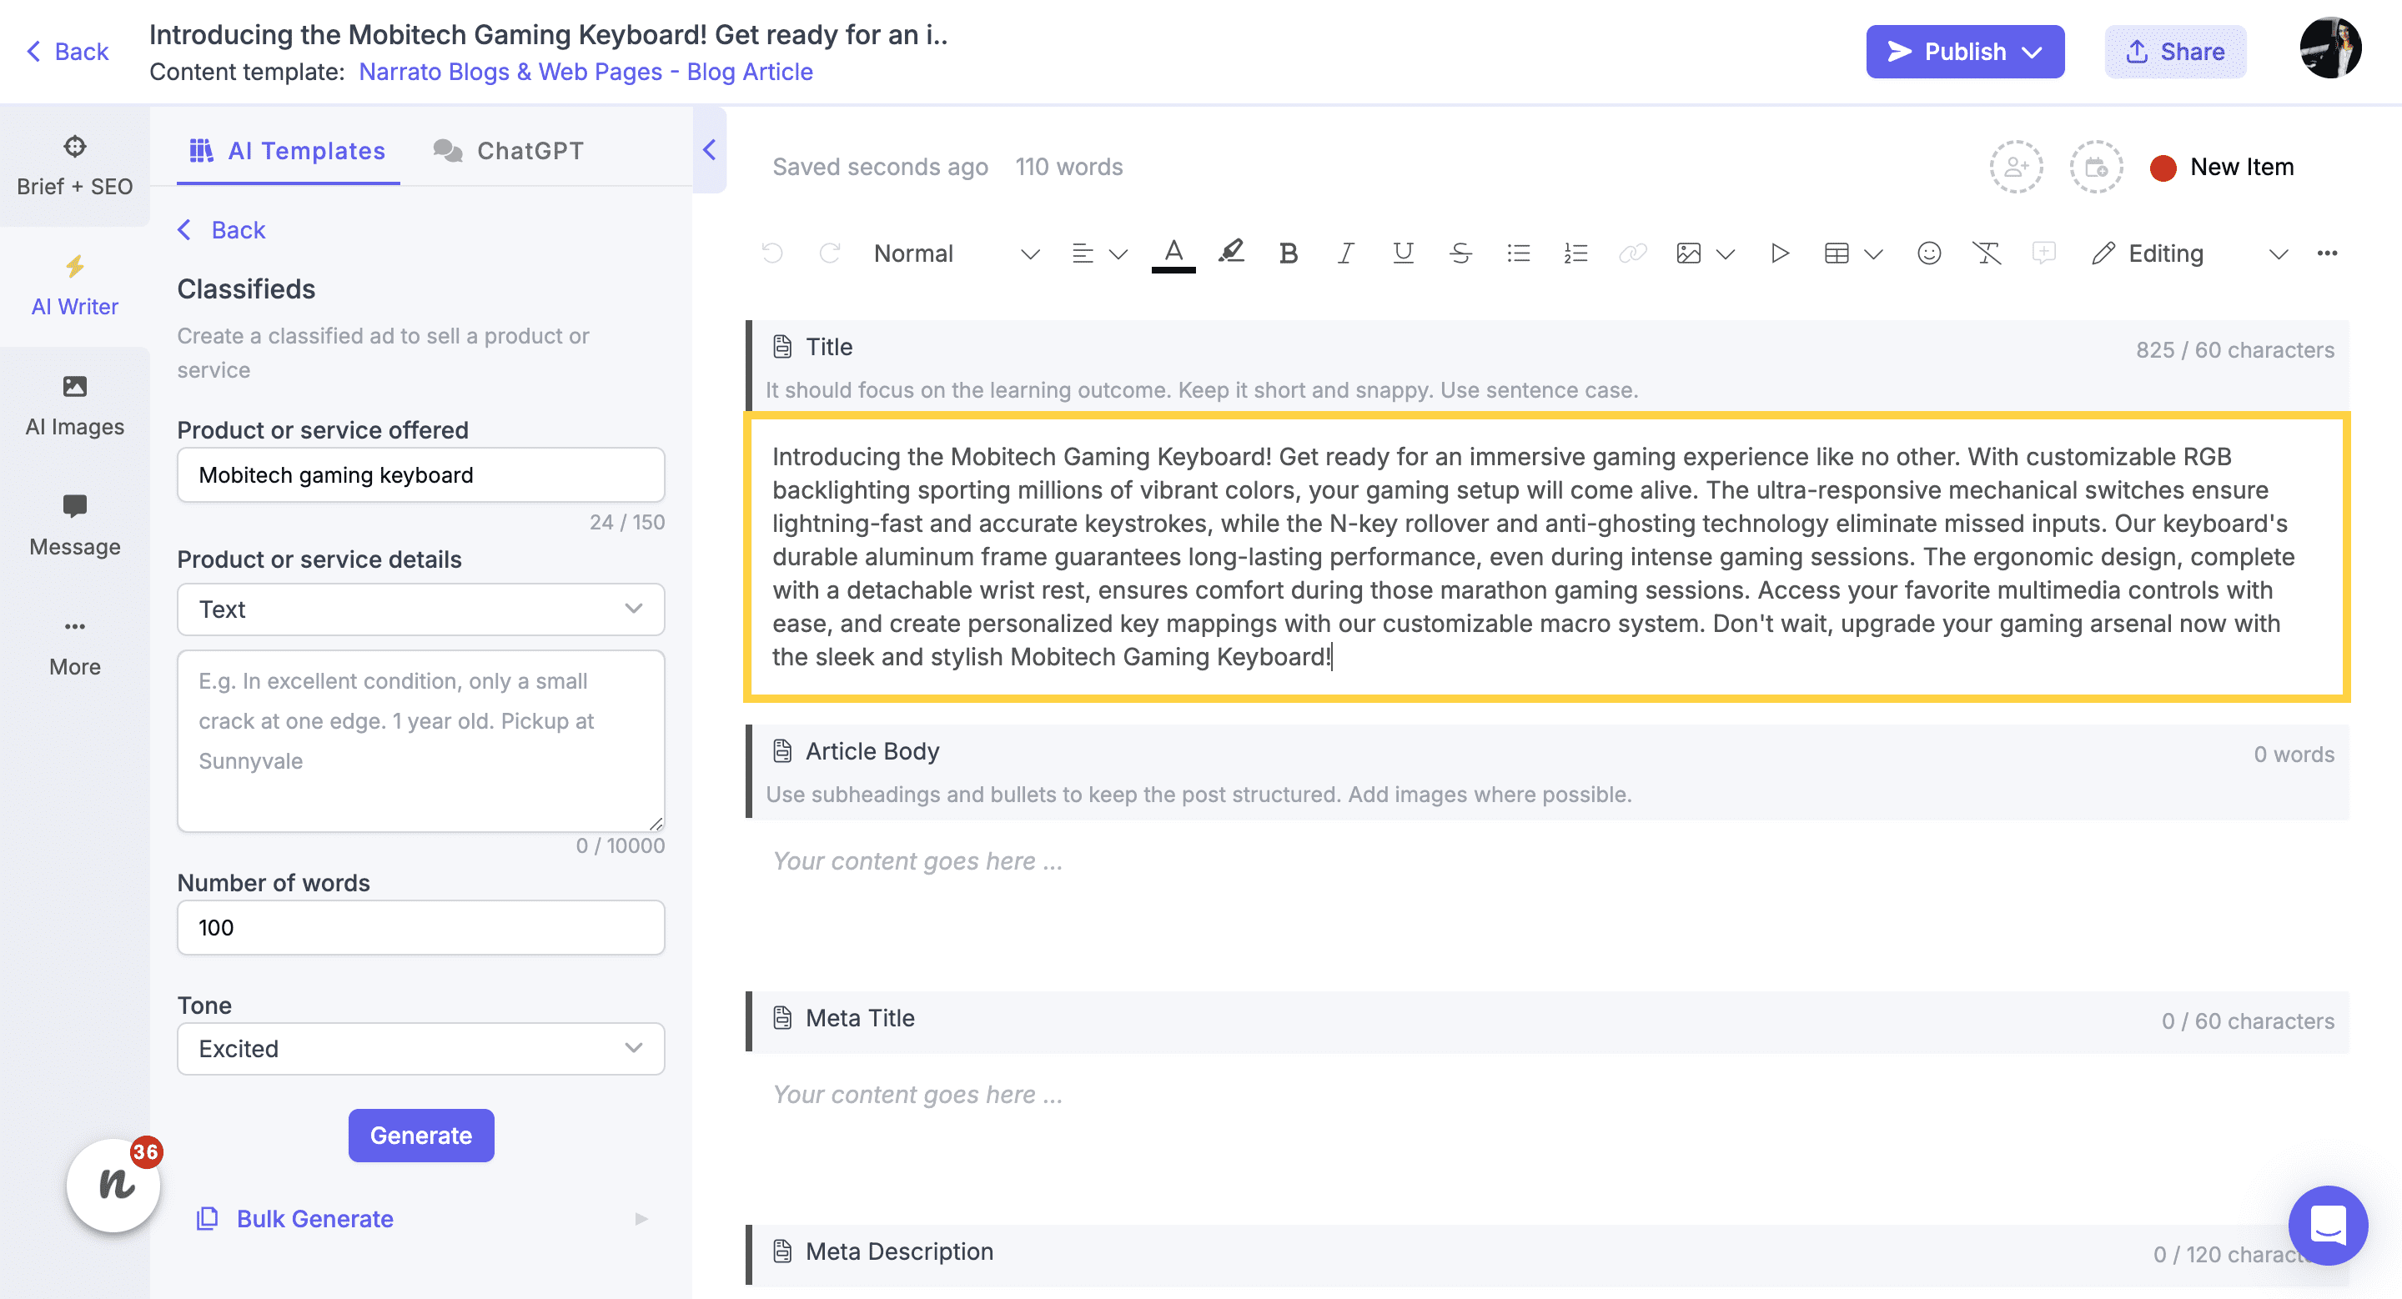
Task: Open the emoji picker
Action: click(x=1929, y=253)
